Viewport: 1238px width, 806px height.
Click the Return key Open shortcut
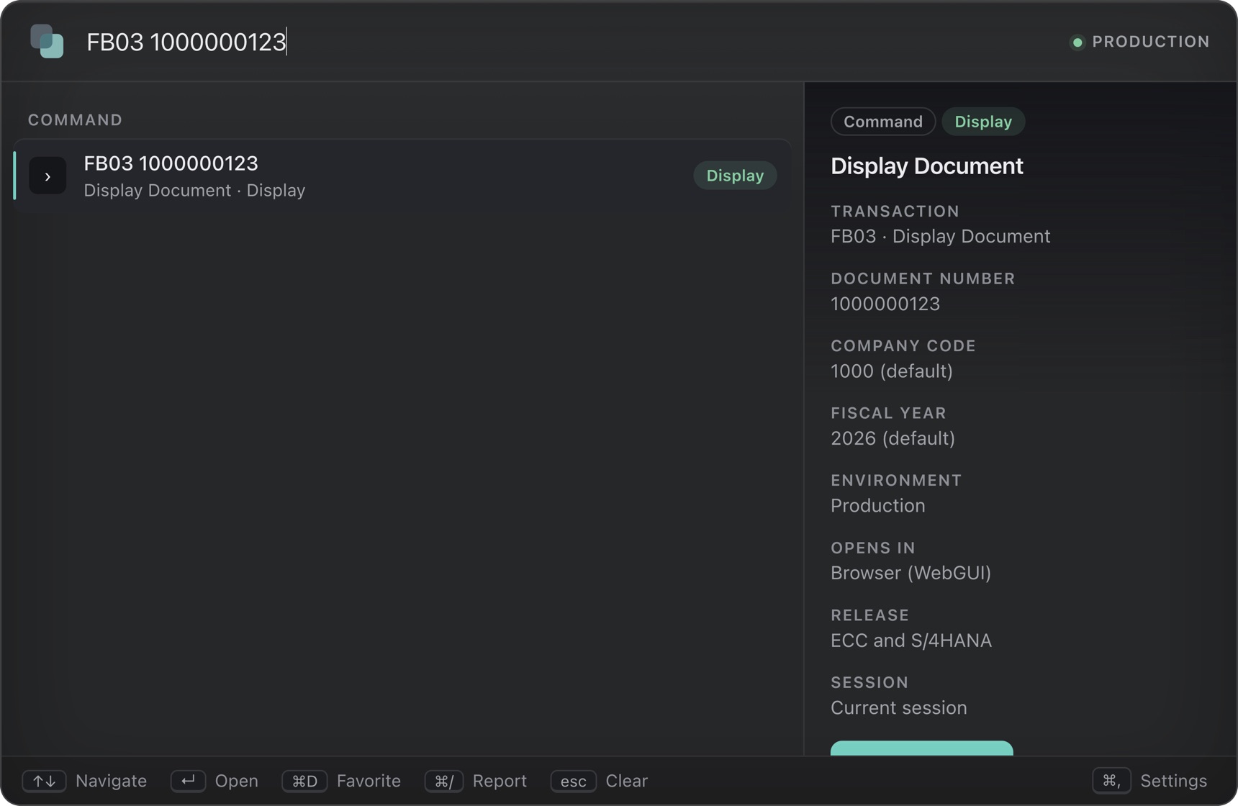[188, 781]
